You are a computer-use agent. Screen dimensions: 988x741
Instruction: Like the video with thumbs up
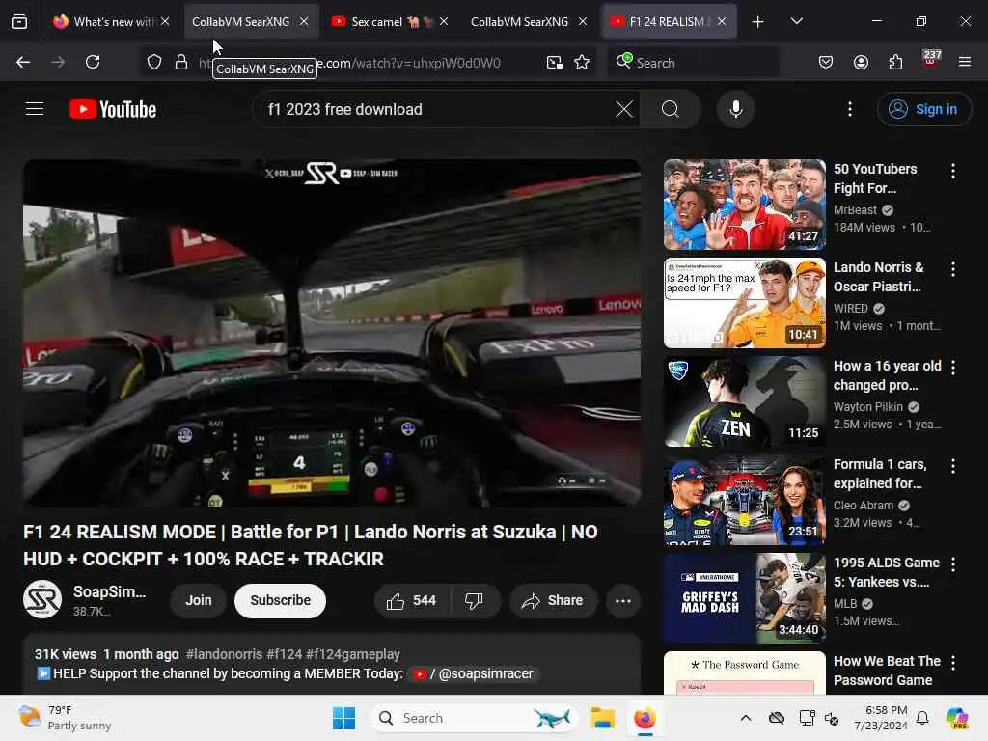point(412,600)
